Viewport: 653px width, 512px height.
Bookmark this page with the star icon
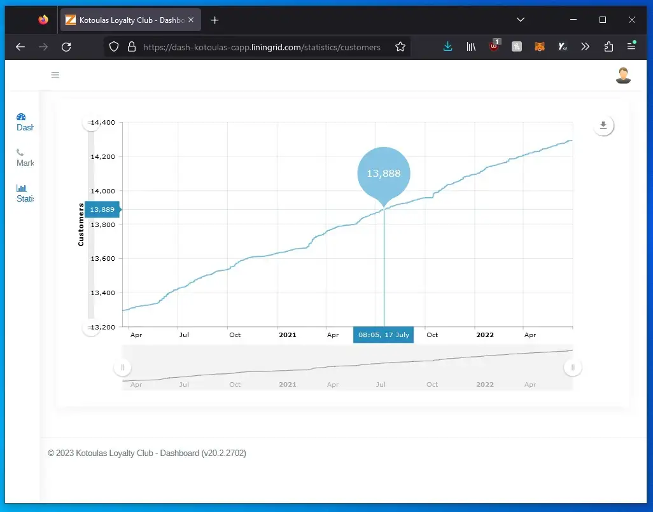400,46
